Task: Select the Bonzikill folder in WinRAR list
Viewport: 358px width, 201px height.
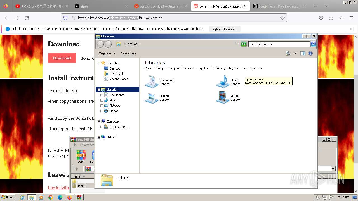Action: (82, 186)
